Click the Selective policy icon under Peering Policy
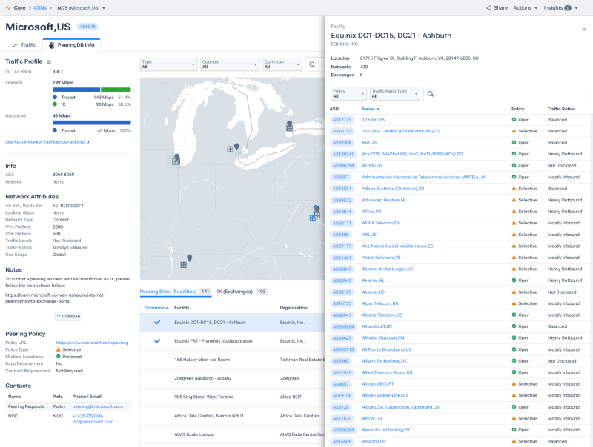Viewport: 593px width, 447px height. [x=59, y=349]
